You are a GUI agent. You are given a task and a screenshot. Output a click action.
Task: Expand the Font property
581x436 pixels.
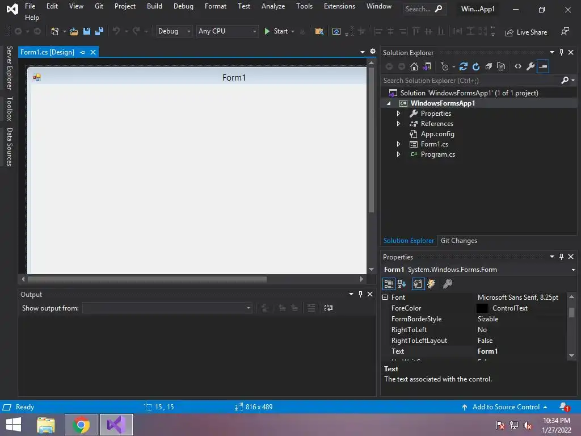tap(385, 297)
